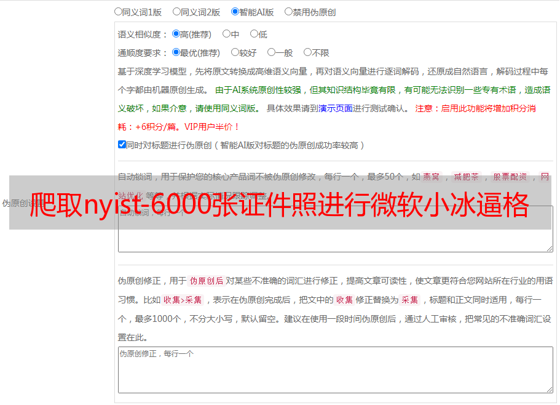Click inside the 自动锁词 text area

(x=335, y=240)
